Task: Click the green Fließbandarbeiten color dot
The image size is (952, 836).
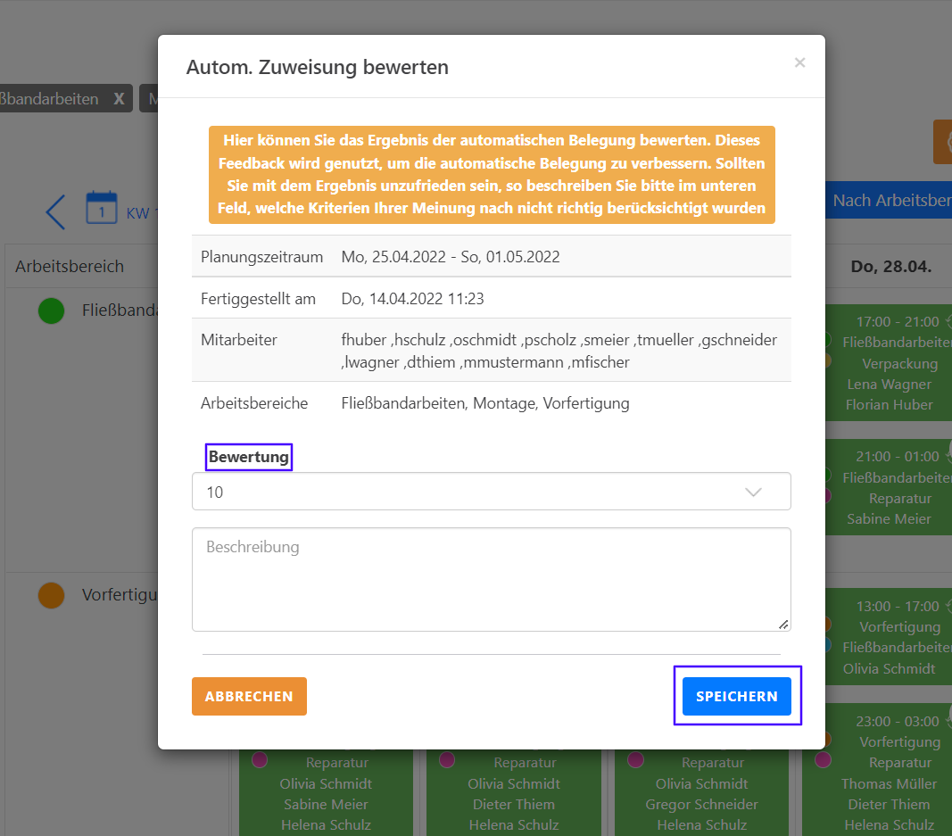Action: click(52, 311)
